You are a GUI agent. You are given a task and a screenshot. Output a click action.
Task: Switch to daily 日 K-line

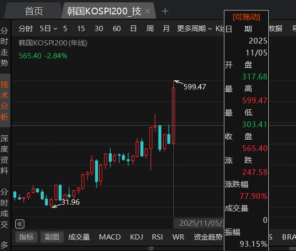pos(133,29)
